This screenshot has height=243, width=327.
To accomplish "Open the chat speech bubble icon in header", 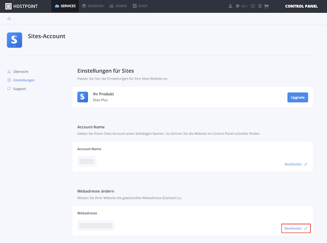I will pyautogui.click(x=237, y=6).
